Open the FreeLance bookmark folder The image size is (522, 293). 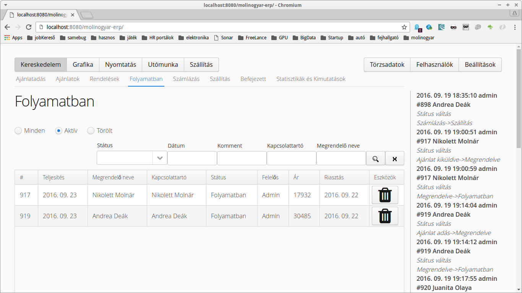252,38
